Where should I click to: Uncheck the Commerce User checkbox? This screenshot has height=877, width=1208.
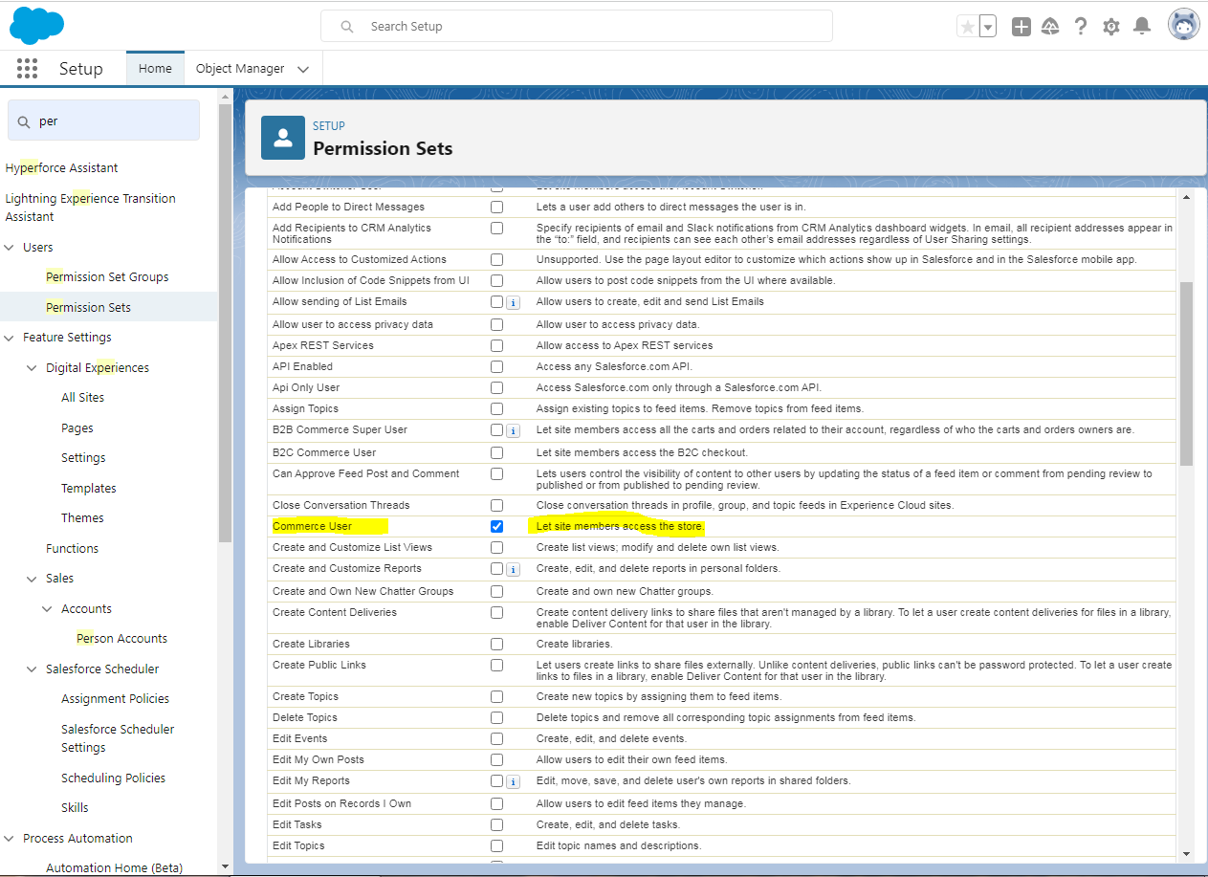[x=496, y=526]
